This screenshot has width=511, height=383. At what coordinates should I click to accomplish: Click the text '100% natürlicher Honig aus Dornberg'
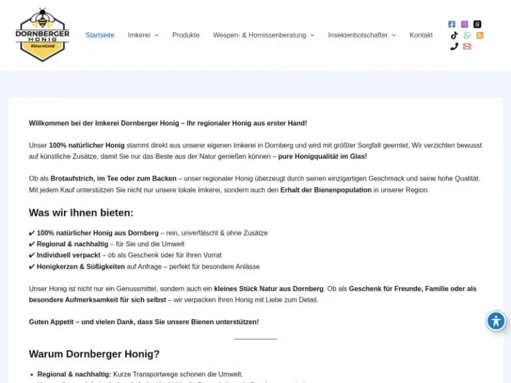(x=98, y=233)
